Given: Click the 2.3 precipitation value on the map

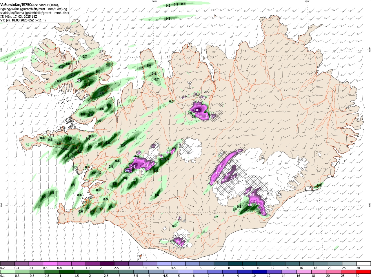Looking at the screenshot, I should pos(167,159).
